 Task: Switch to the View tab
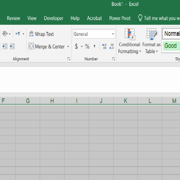pos(32,18)
